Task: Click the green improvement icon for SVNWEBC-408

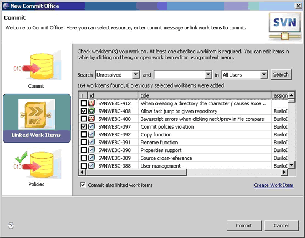Action: (91, 111)
